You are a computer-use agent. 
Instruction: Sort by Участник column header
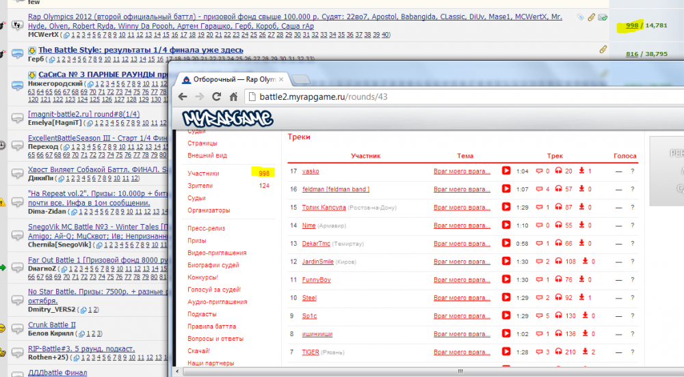pos(365,156)
